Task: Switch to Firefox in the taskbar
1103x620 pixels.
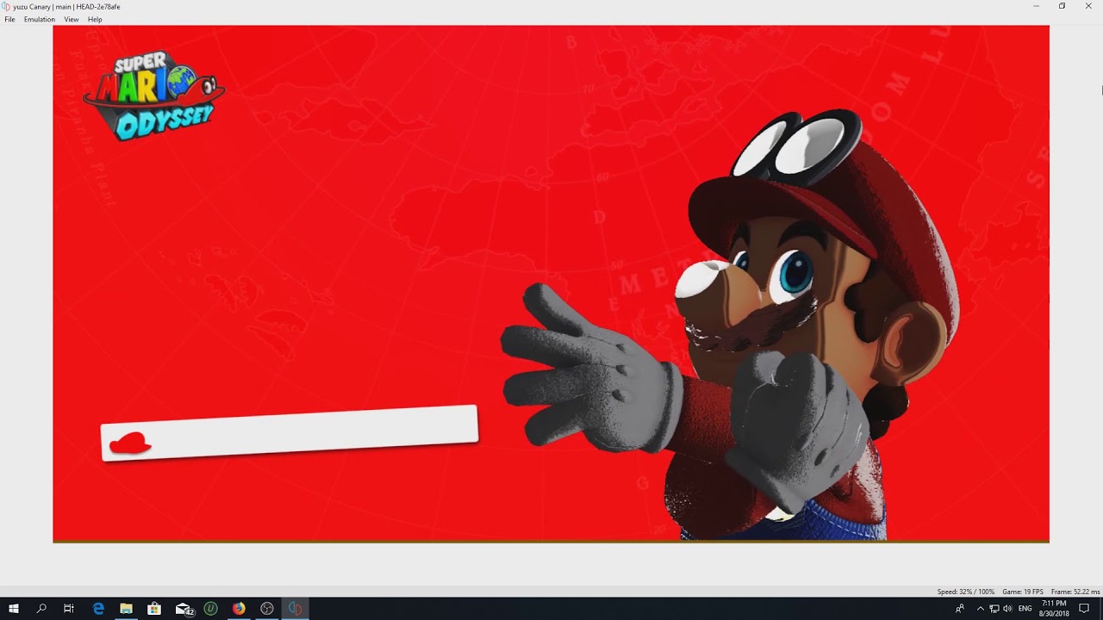Action: pyautogui.click(x=239, y=609)
